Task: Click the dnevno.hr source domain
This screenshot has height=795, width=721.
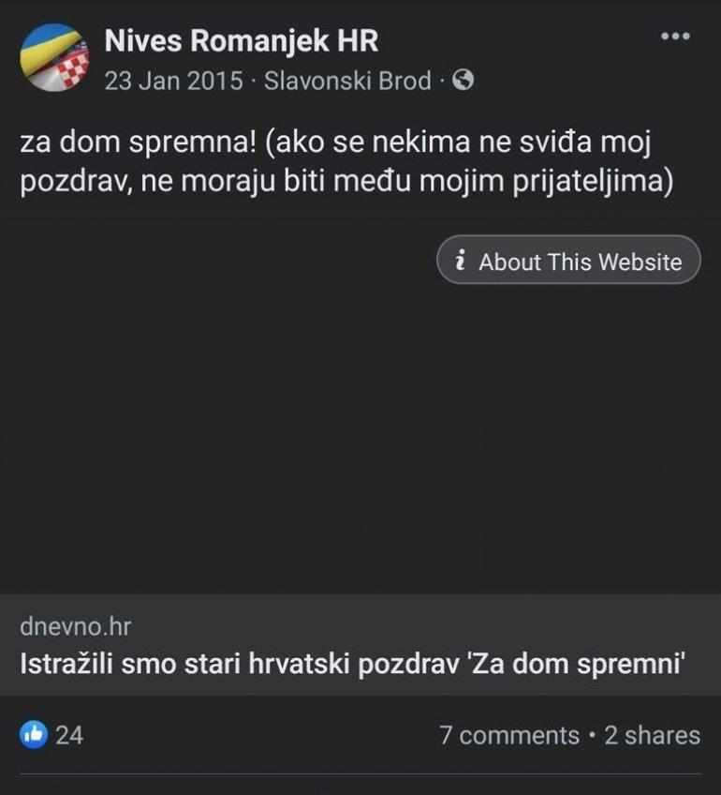Action: pyautogui.click(x=75, y=625)
